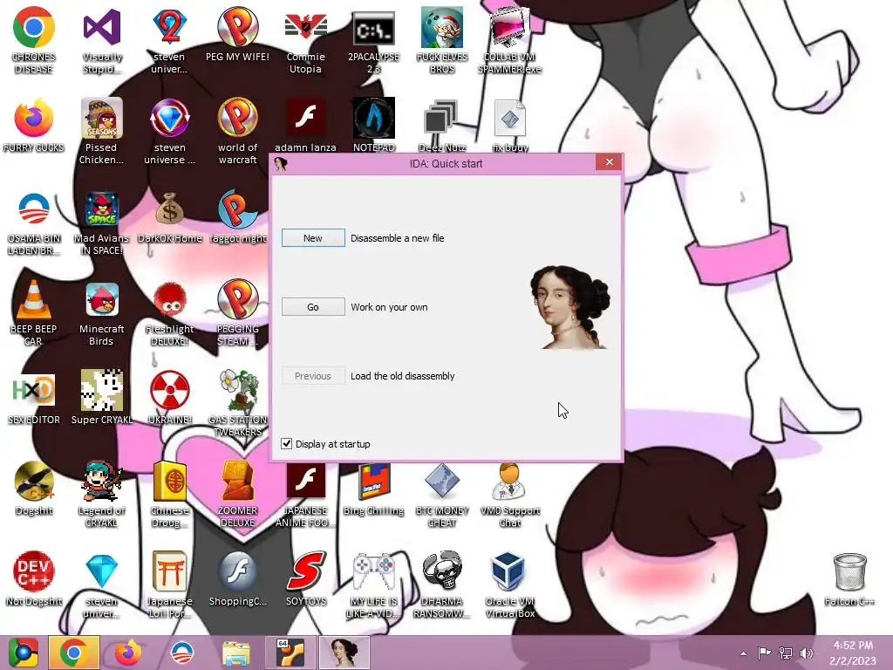The image size is (893, 670).
Task: Open the Falcon C++ recycle bin icon
Action: tap(849, 578)
